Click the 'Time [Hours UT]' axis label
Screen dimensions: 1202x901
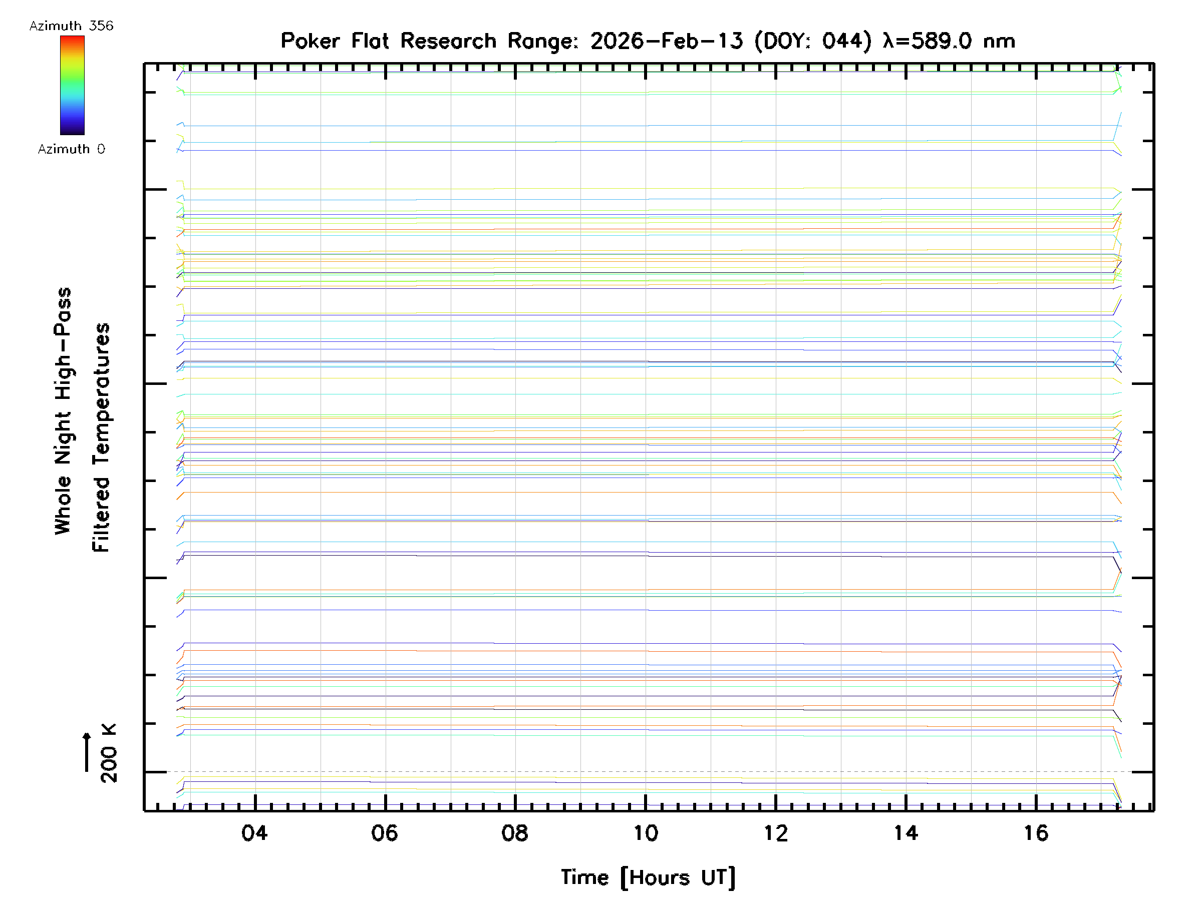[x=648, y=877]
